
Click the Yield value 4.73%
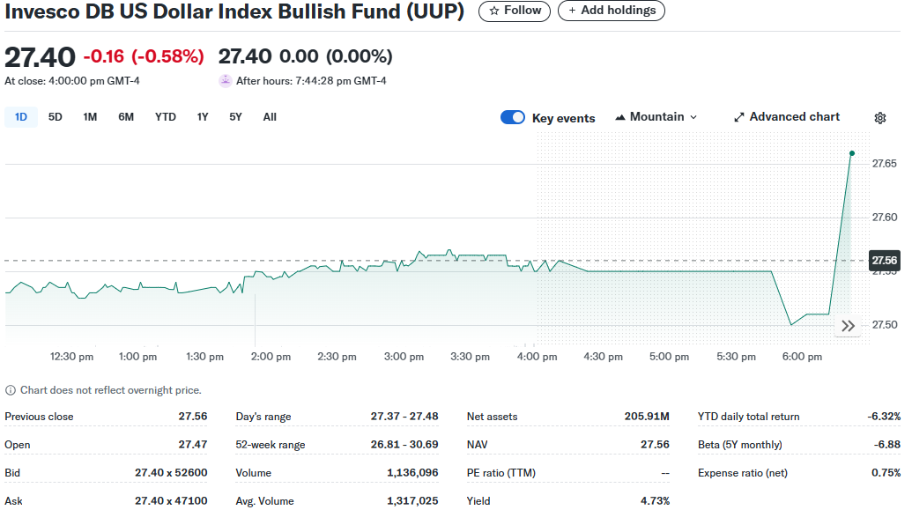click(x=655, y=500)
